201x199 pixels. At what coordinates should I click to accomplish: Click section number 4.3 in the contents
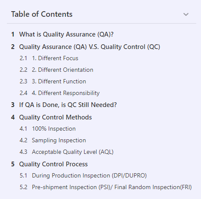point(23,152)
